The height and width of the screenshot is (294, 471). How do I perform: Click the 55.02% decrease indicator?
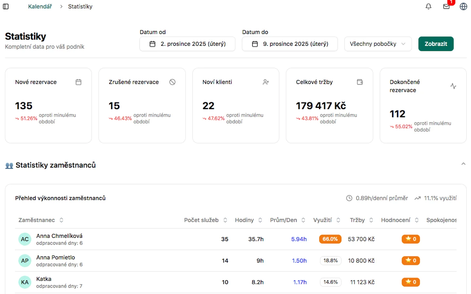[401, 127]
